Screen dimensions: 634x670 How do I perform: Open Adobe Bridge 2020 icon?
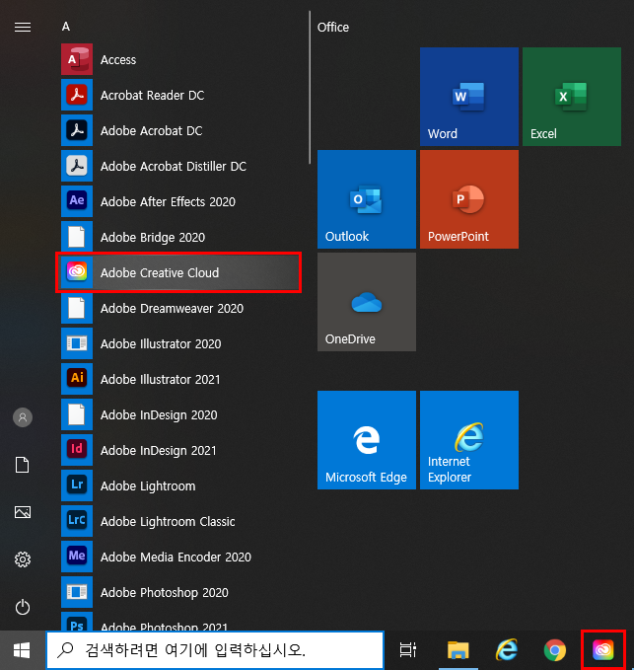[77, 237]
